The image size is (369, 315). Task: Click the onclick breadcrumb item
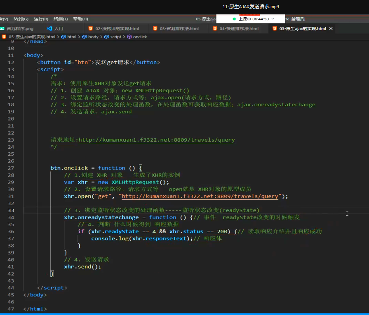click(140, 37)
